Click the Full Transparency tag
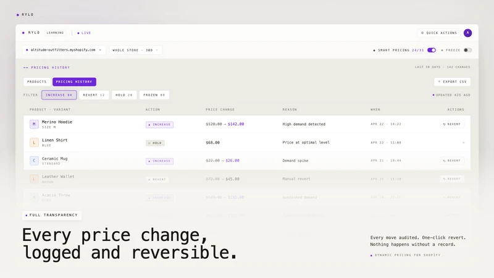 52,215
